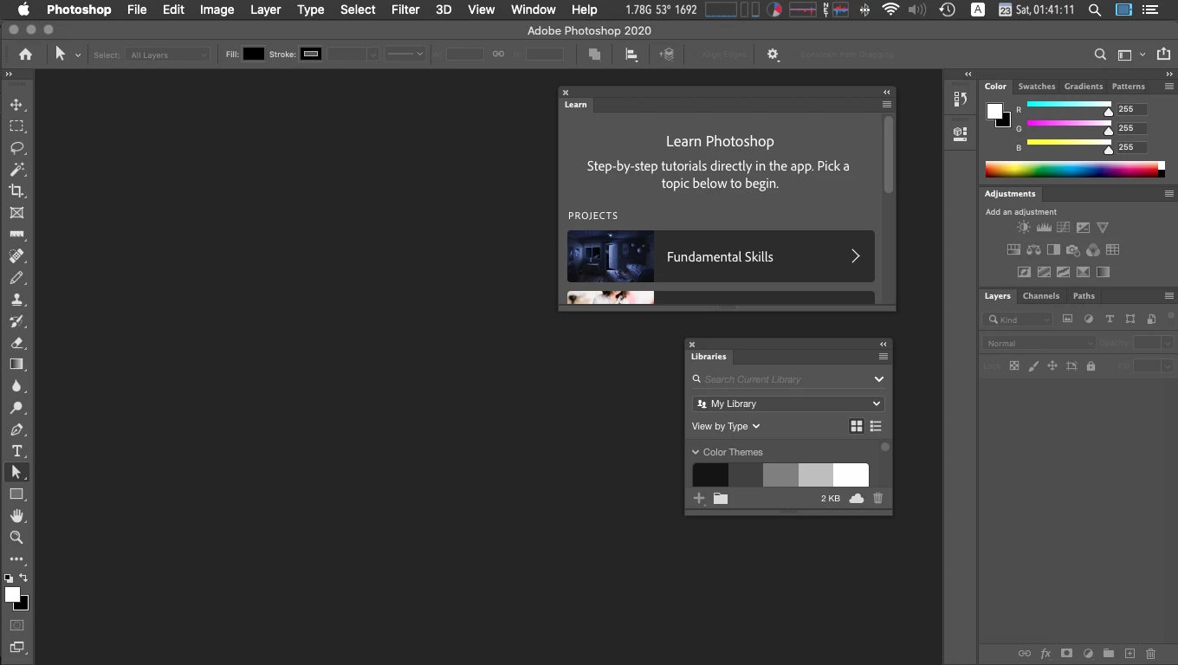This screenshot has height=665, width=1178.
Task: Choose the Spot Healing Brush tool
Action: 16,256
